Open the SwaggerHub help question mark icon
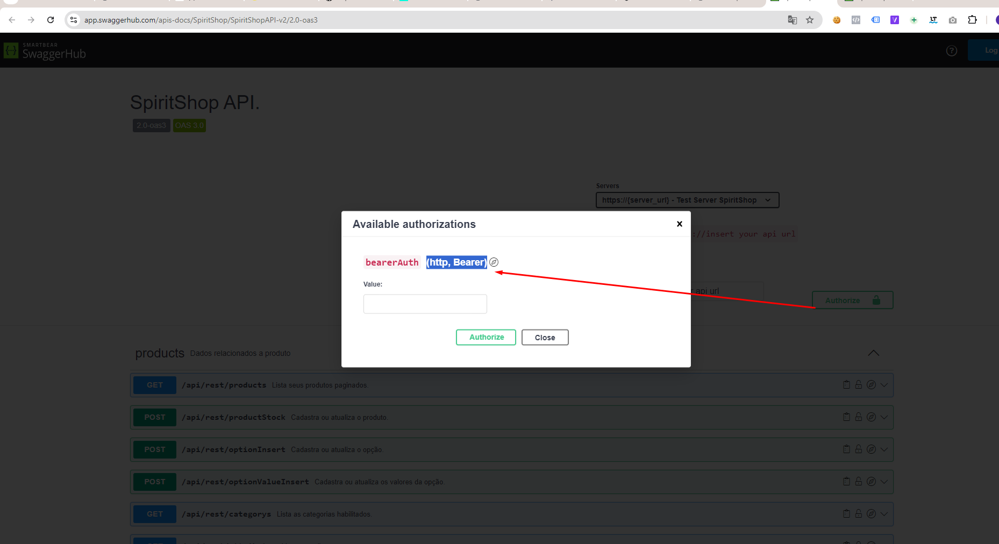 952,51
